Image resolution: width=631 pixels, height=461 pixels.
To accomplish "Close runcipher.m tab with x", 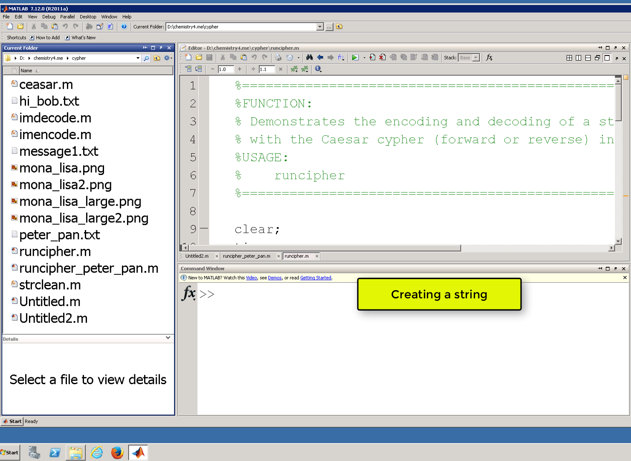I will click(x=317, y=256).
